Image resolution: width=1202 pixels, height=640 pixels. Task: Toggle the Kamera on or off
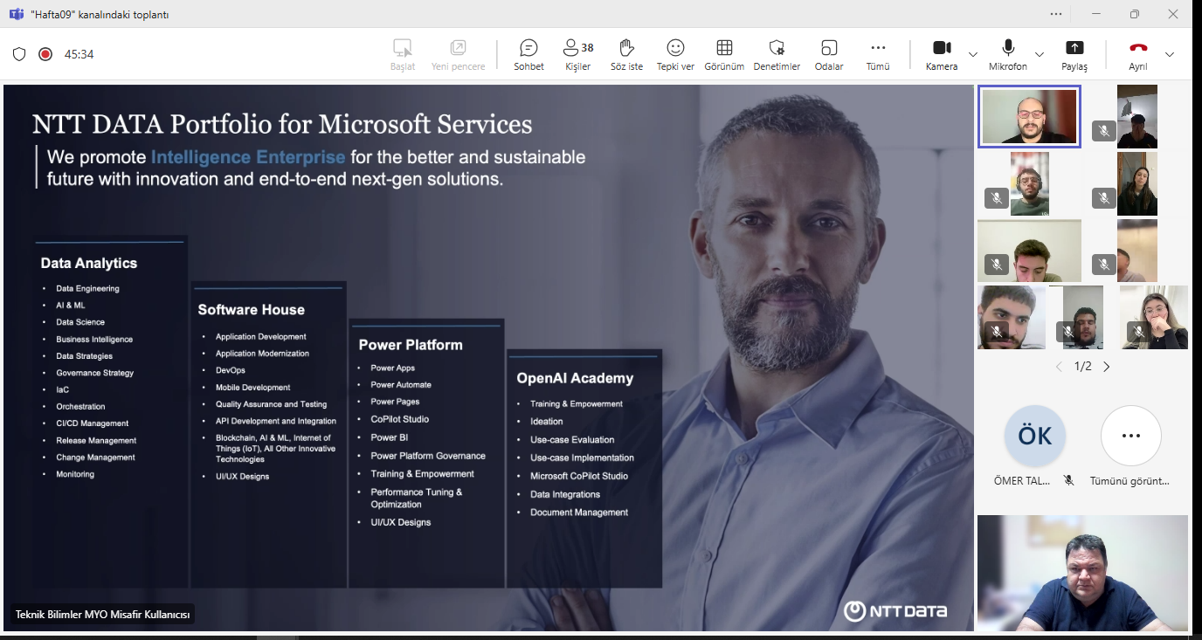[942, 54]
